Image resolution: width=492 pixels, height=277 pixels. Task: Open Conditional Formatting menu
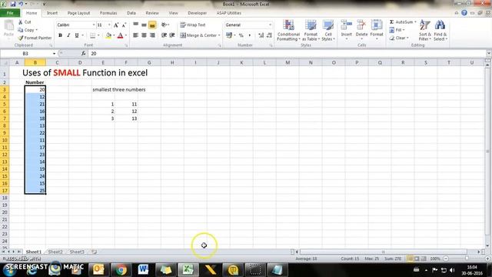288,30
